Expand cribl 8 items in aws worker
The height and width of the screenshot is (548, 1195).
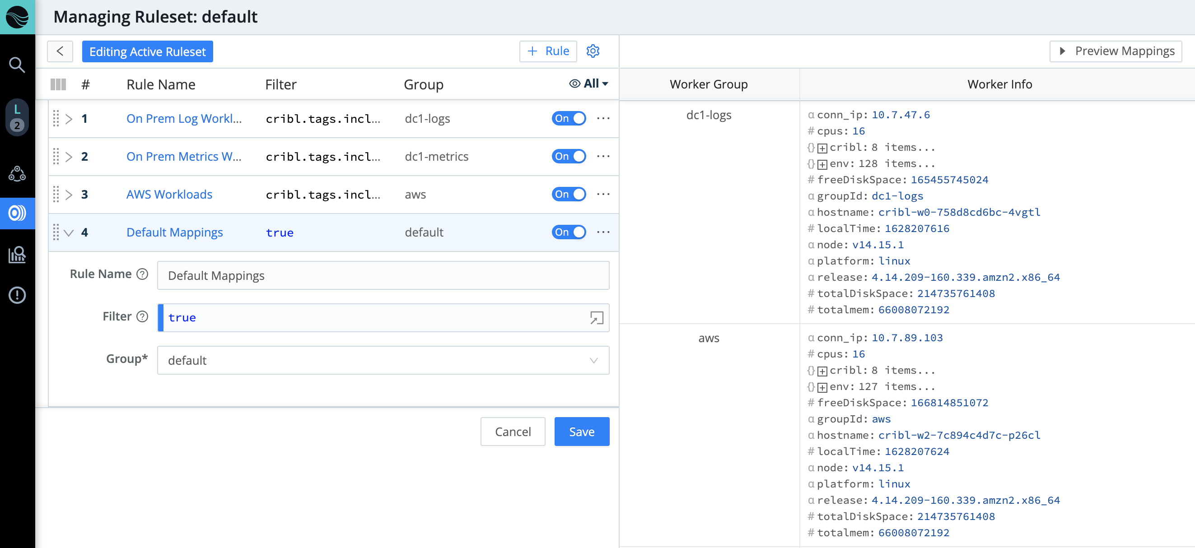(x=822, y=372)
